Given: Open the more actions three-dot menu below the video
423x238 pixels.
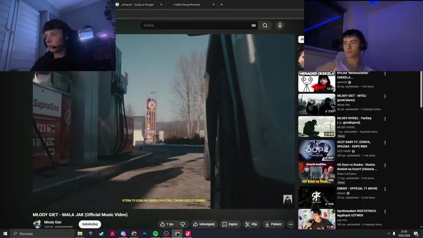Looking at the screenshot, I should [291, 224].
